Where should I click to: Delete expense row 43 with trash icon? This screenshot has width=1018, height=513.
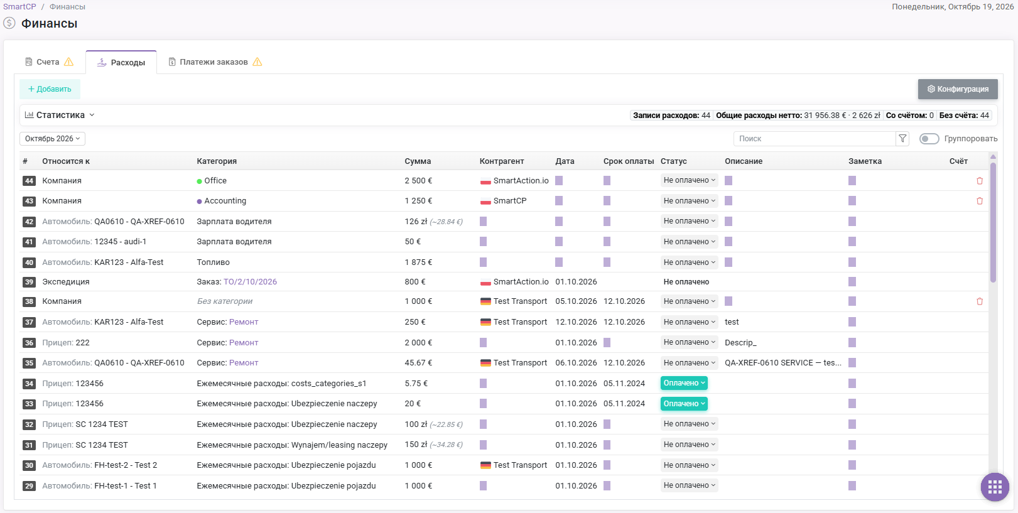click(980, 201)
